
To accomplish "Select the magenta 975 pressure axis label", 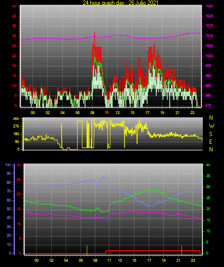I will (208, 105).
